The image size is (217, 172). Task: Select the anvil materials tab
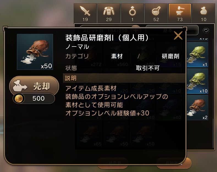tap(180, 13)
